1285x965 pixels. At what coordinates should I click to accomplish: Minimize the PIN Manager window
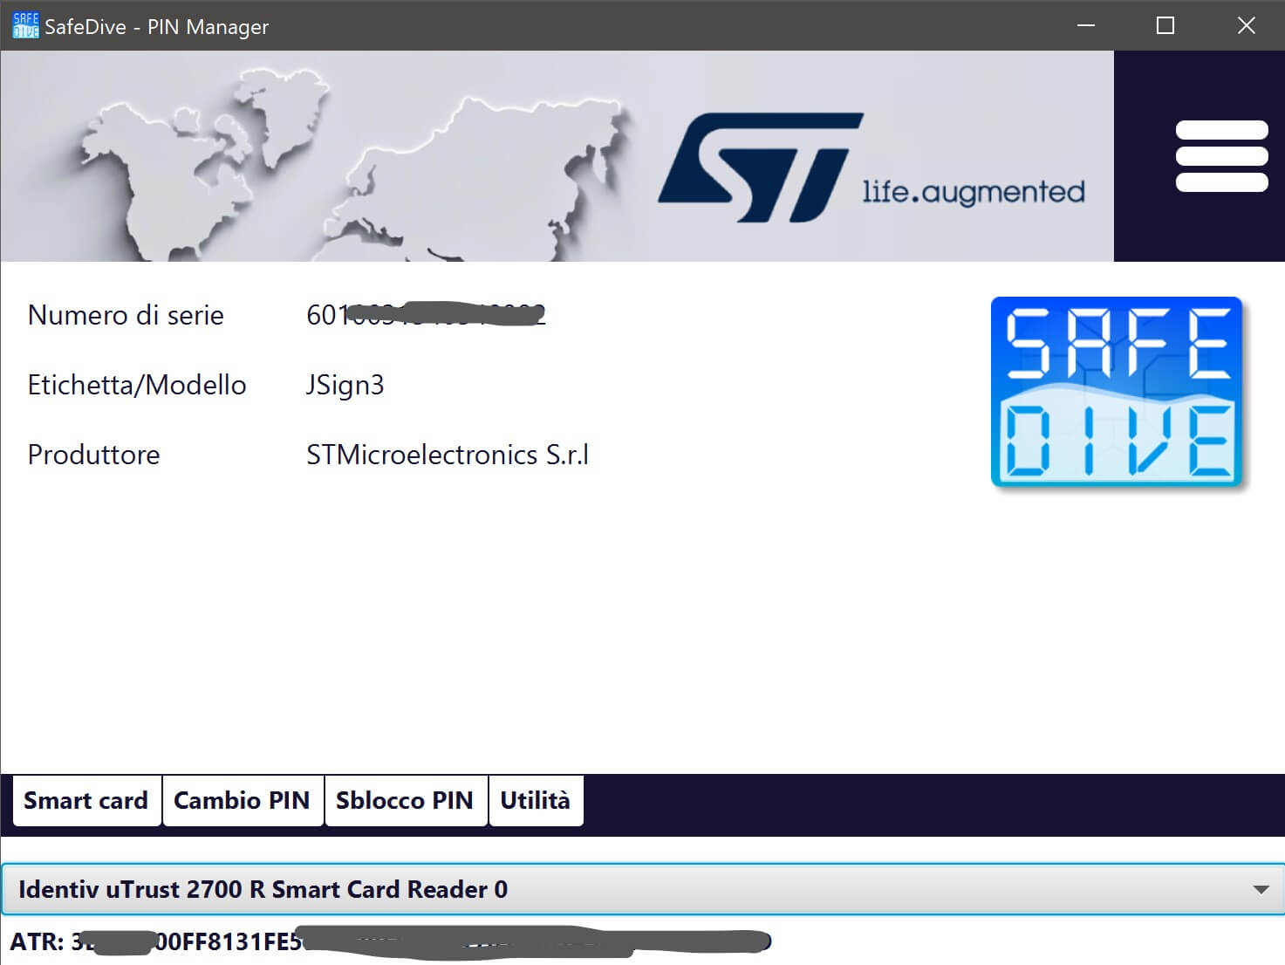[1086, 26]
